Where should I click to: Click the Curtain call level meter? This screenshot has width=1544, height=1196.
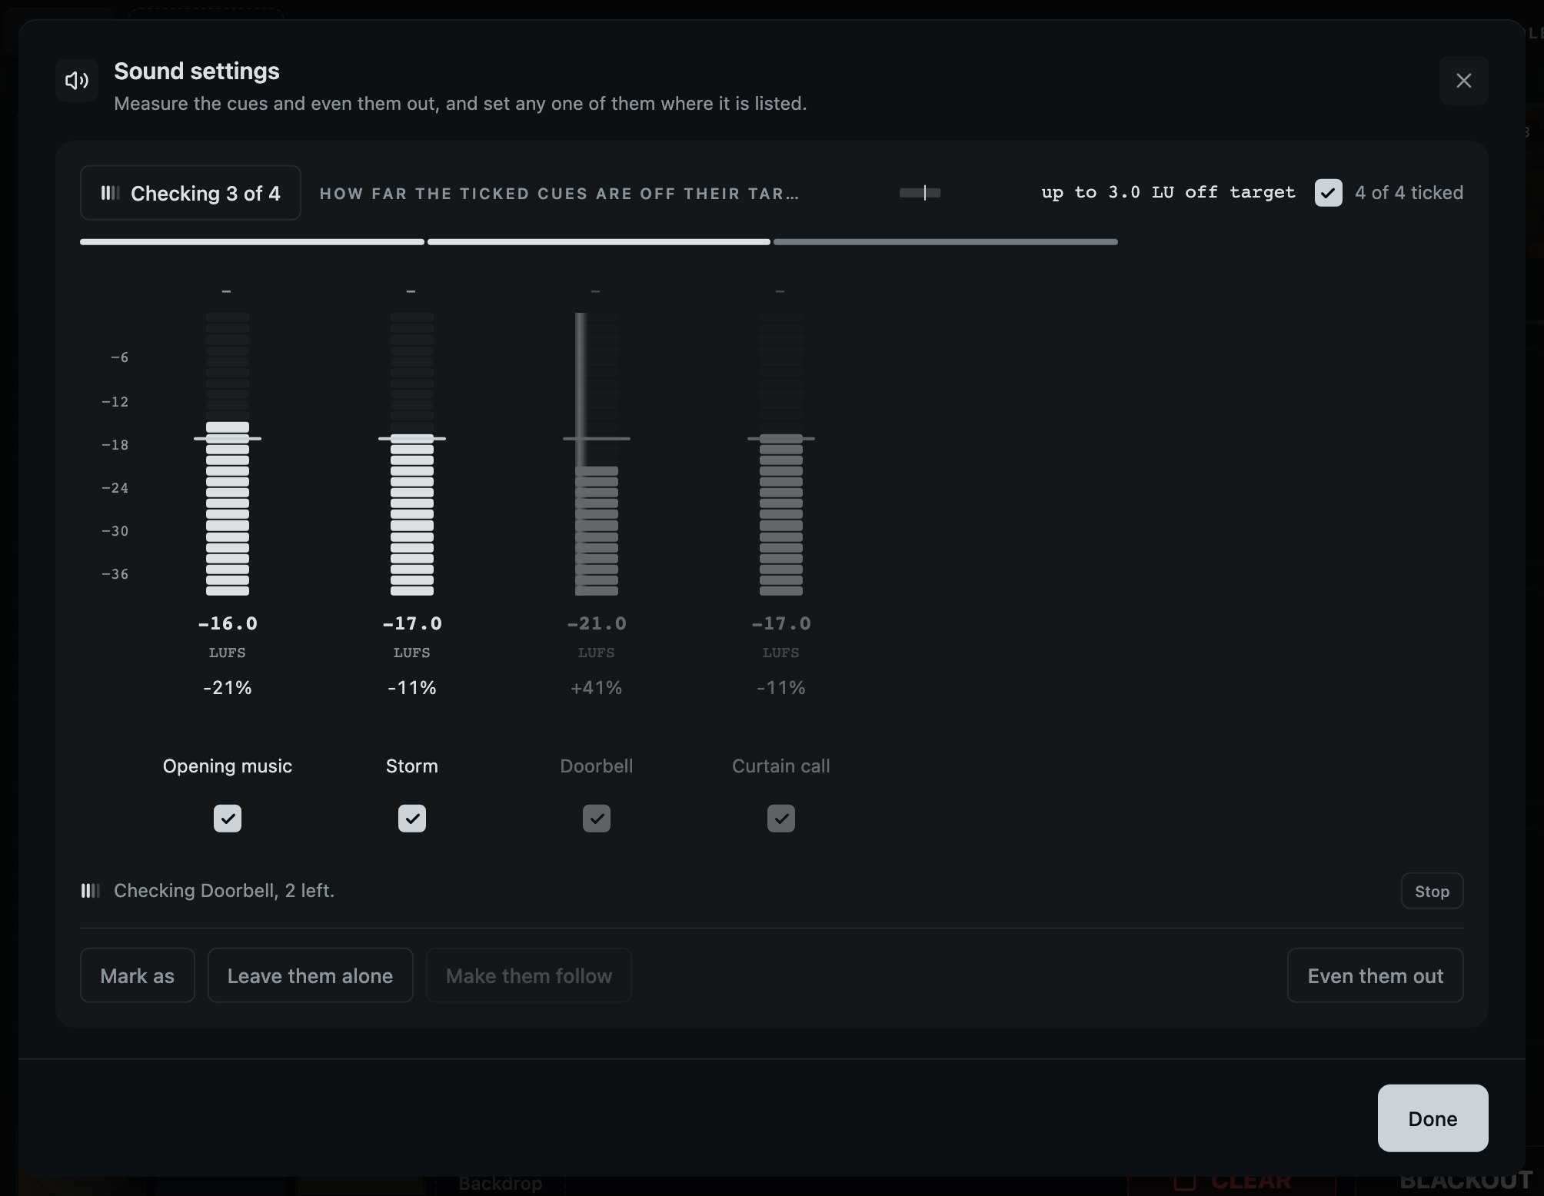point(781,453)
